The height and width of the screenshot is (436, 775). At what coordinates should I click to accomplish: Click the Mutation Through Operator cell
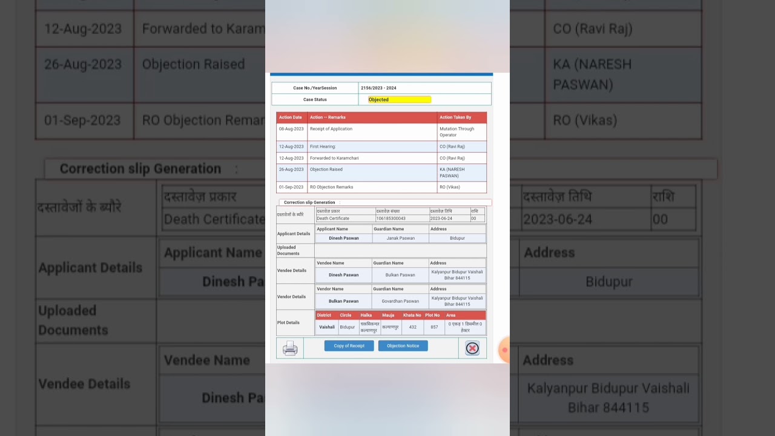tap(461, 132)
